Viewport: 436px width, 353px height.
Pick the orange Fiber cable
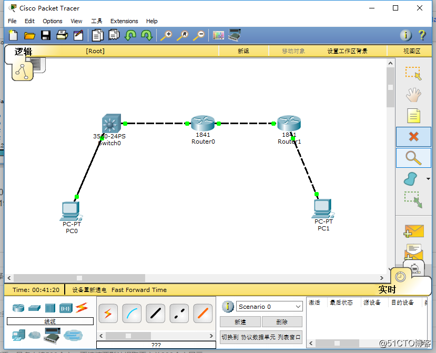[202, 314]
